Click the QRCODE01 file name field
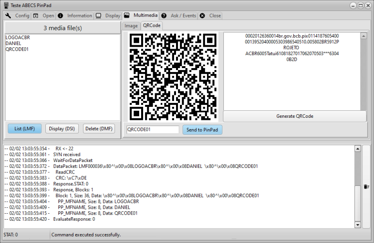The image size is (374, 243). [153, 130]
